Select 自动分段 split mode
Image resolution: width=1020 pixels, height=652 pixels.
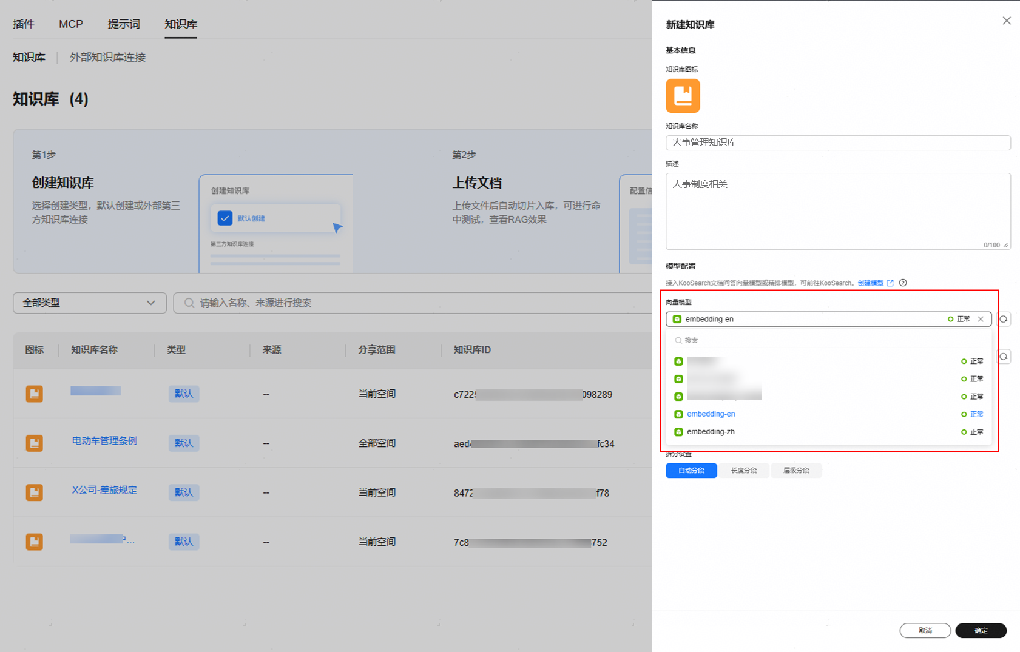click(x=691, y=471)
